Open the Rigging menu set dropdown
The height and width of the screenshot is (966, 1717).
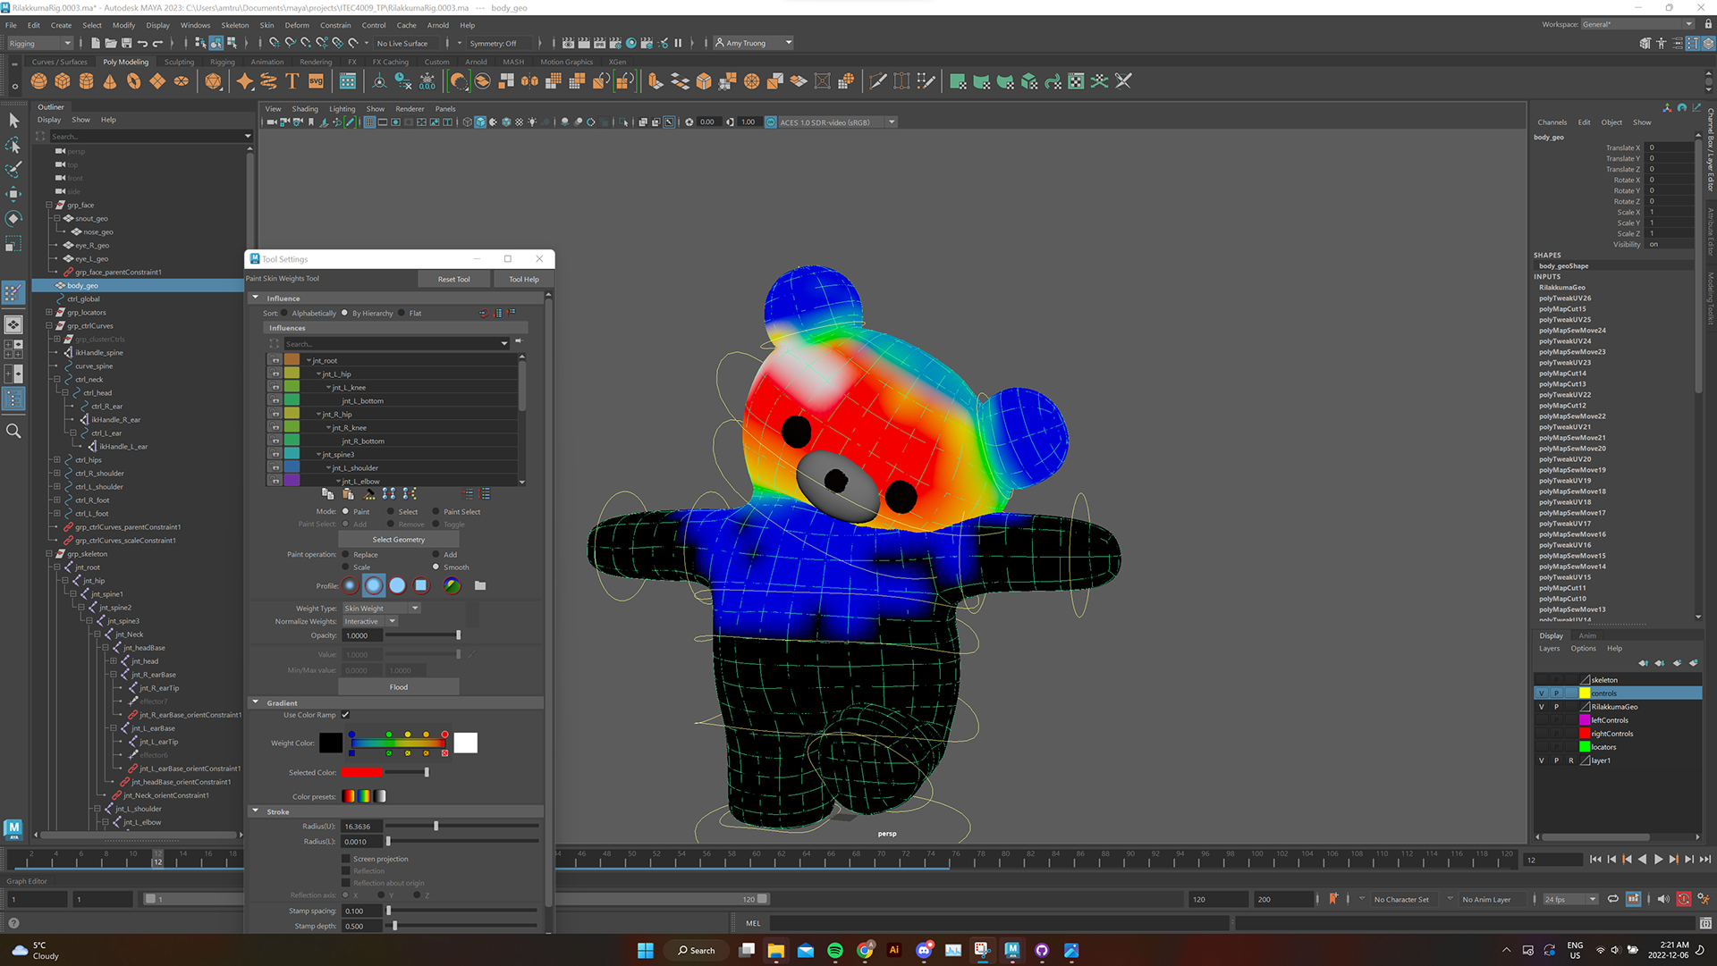40,43
